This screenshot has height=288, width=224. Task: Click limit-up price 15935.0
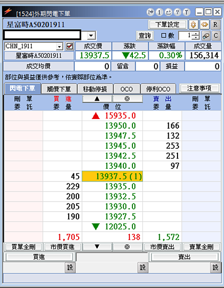pos(112,116)
